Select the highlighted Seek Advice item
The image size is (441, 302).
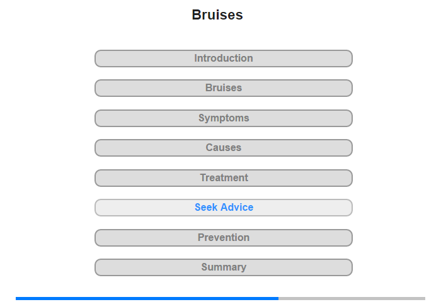click(224, 208)
